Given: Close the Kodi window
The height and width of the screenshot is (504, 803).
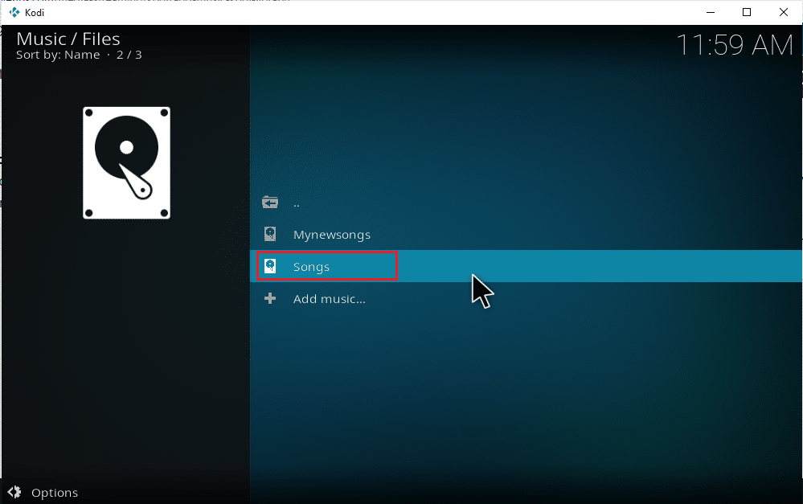Looking at the screenshot, I should pos(784,12).
